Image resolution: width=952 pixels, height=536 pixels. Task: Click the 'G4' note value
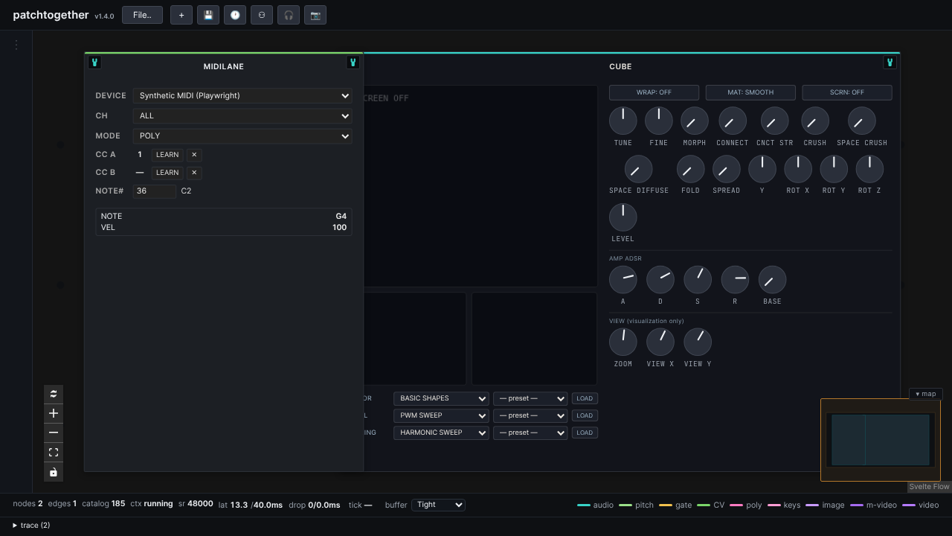(341, 216)
